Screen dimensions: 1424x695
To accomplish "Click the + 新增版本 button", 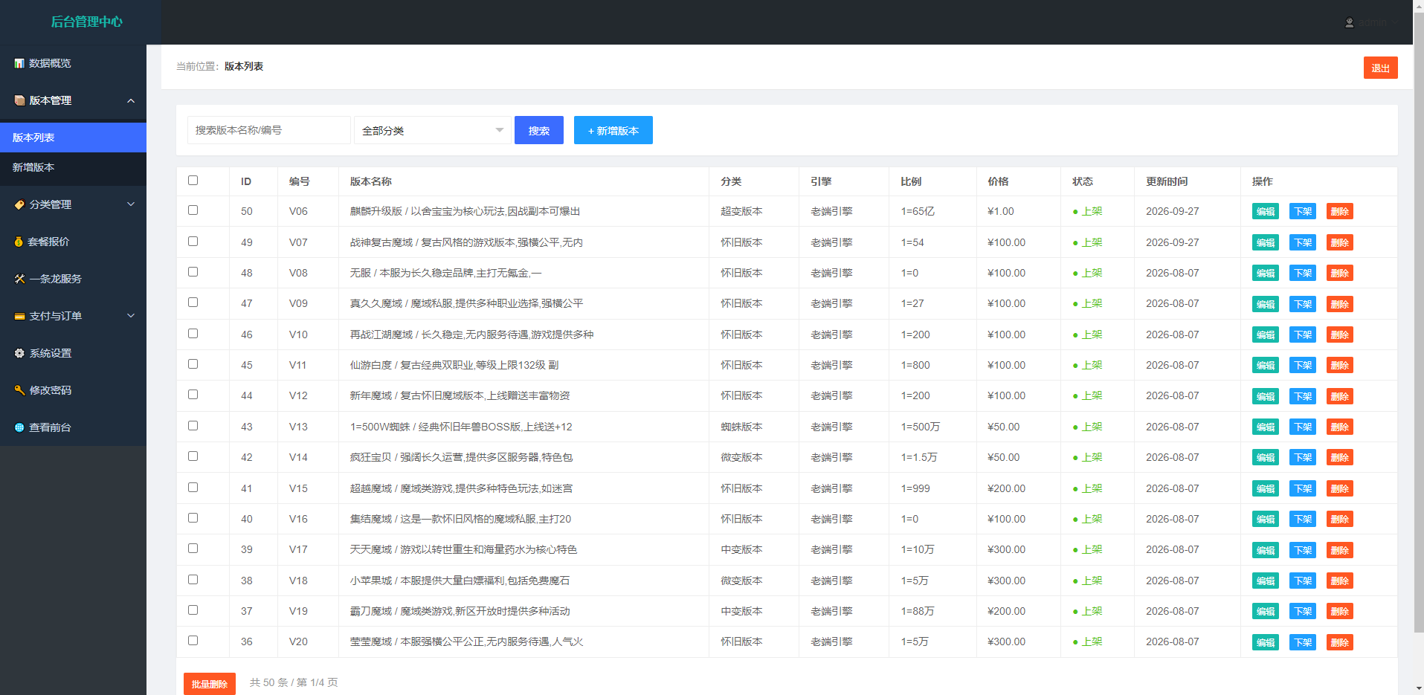I will [613, 130].
